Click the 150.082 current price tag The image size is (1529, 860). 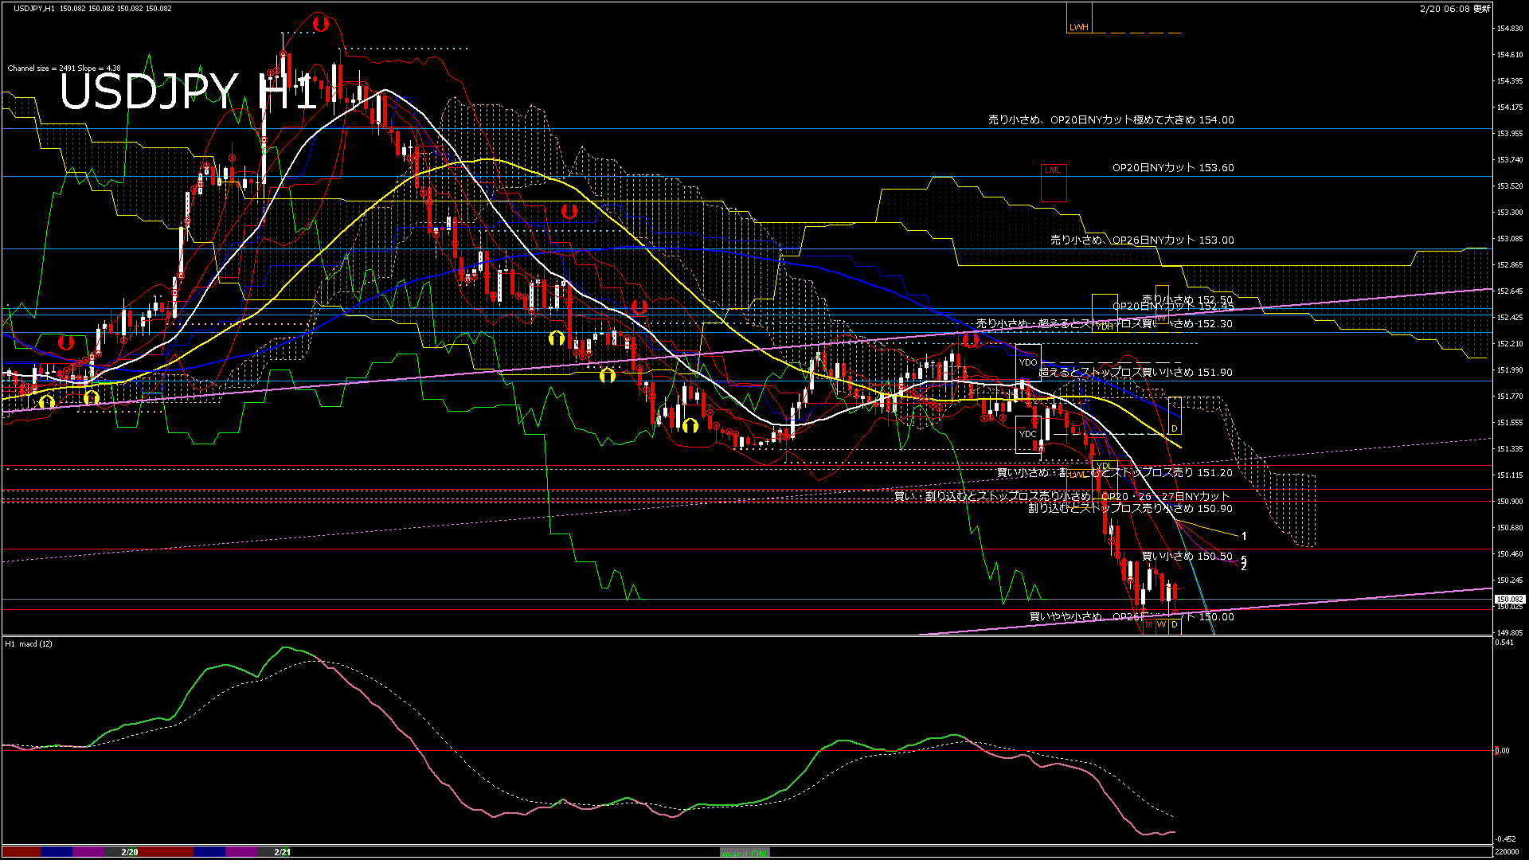pos(1509,600)
